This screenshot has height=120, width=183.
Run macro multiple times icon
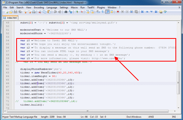pos(132,12)
